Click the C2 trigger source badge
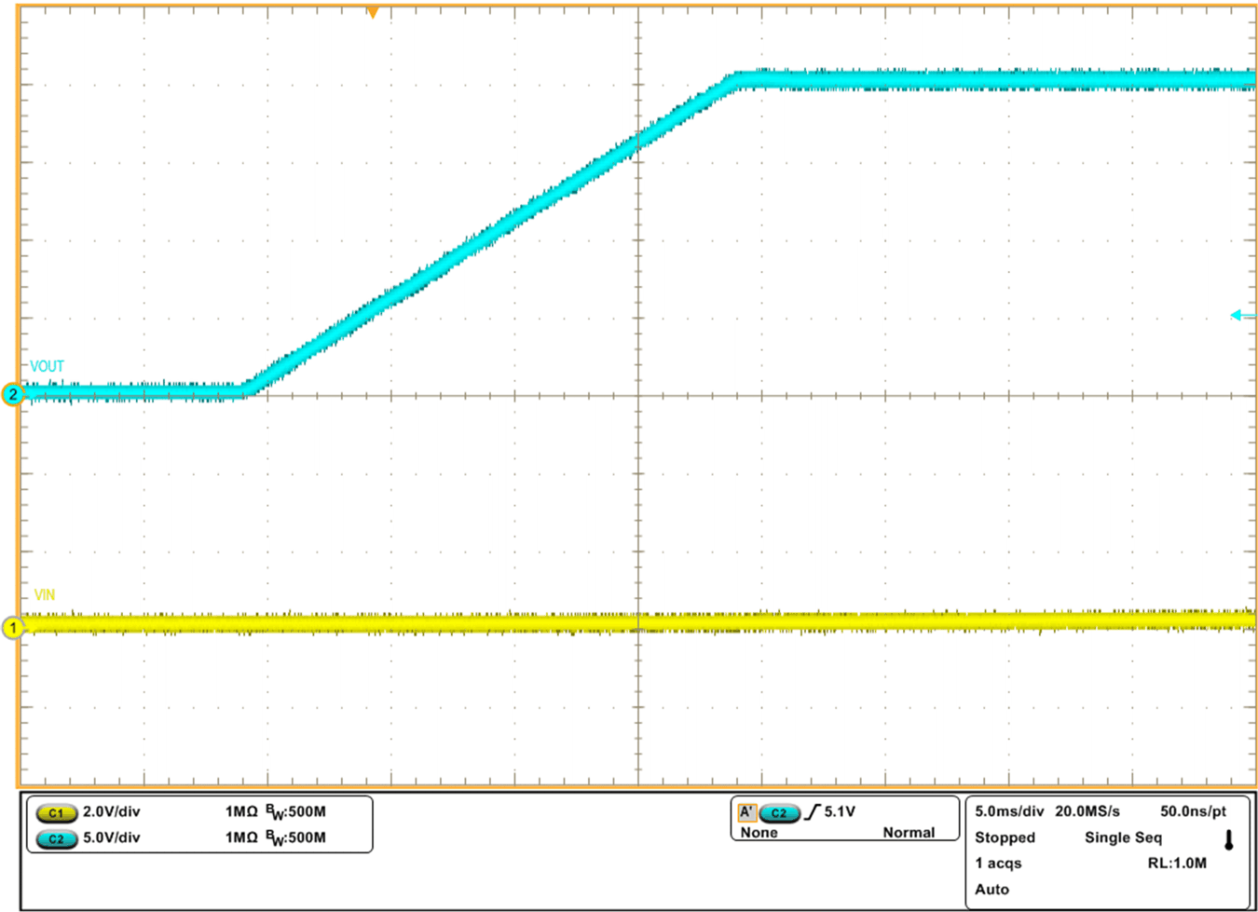Image resolution: width=1258 pixels, height=912 pixels. (x=781, y=811)
